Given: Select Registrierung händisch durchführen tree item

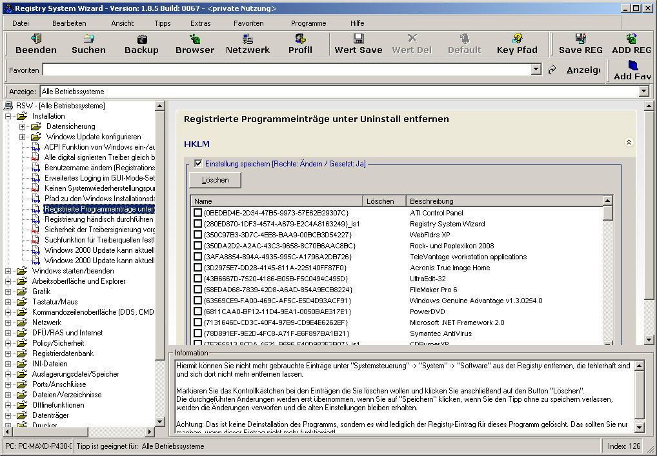Looking at the screenshot, I should [99, 219].
